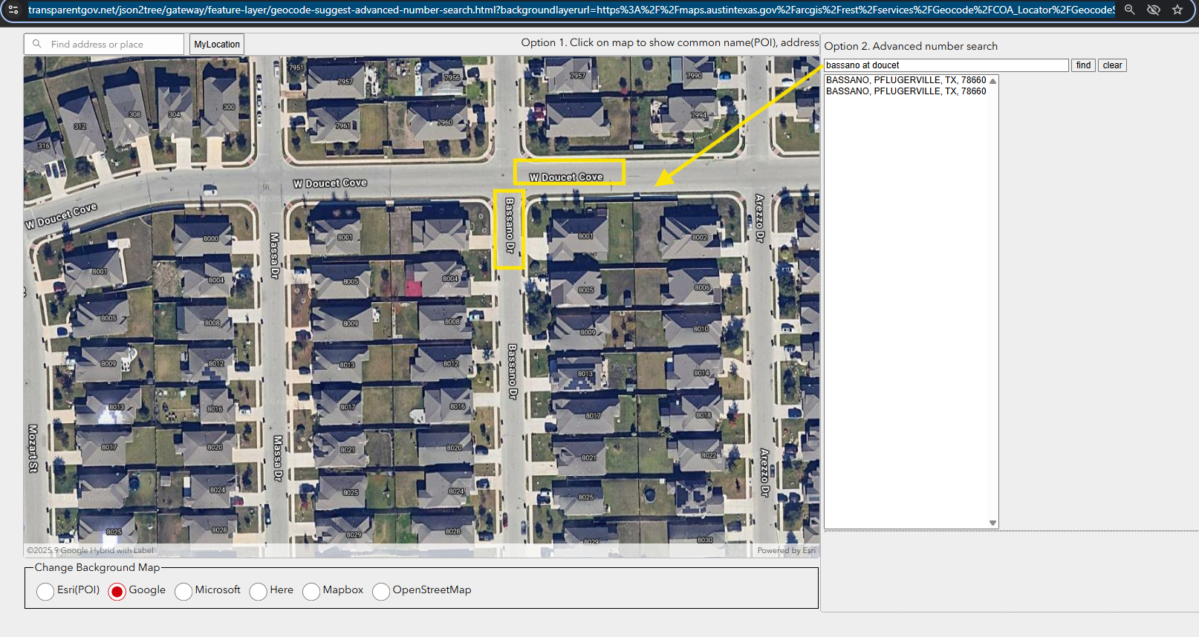Select the Esri(POI) background radio button
This screenshot has height=637, width=1199.
click(x=45, y=591)
